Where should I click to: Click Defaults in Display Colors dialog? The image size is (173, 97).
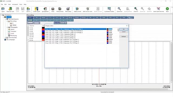tap(124, 37)
